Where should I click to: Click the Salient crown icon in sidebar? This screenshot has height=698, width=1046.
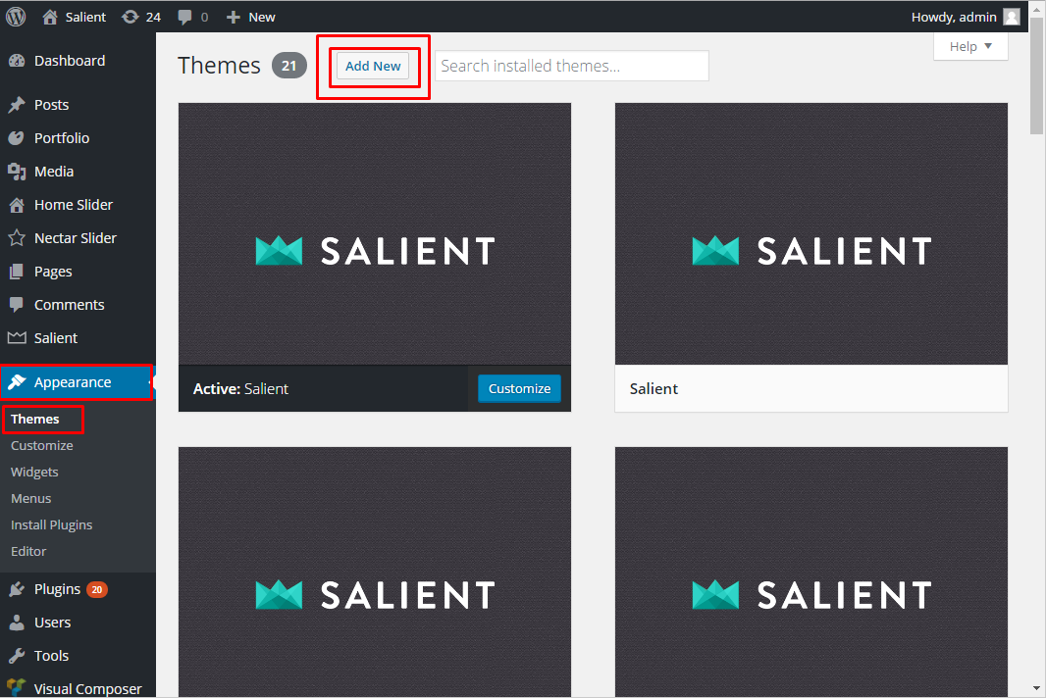[x=17, y=337]
